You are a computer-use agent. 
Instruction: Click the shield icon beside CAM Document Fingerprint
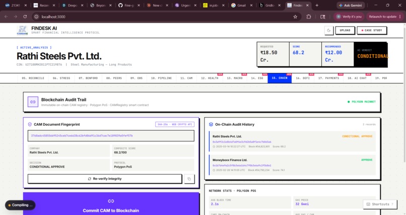pos(30,125)
